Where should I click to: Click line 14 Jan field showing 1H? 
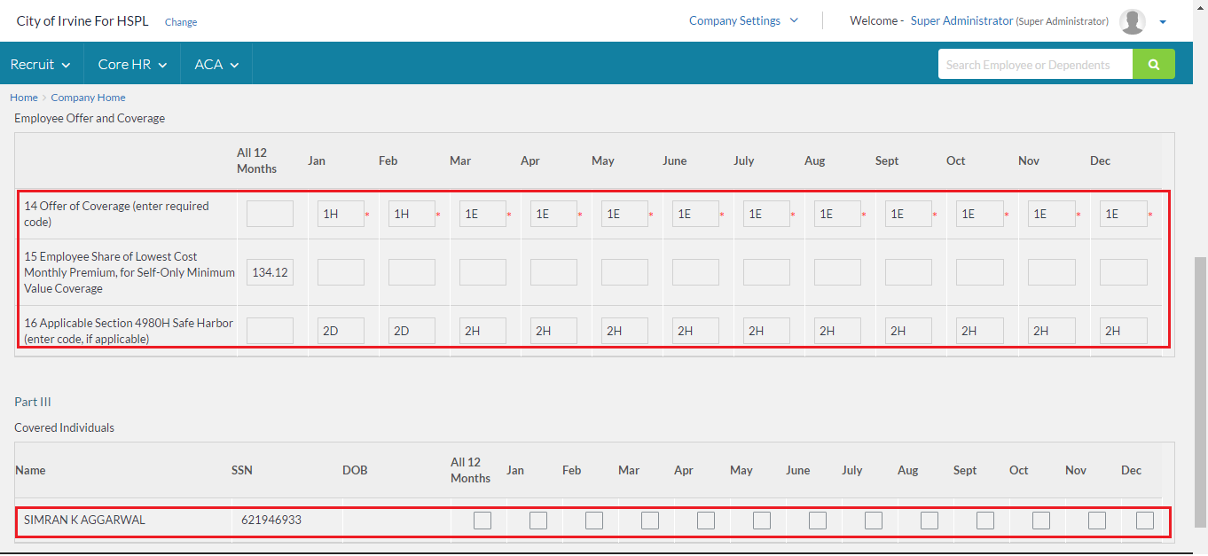(x=341, y=214)
